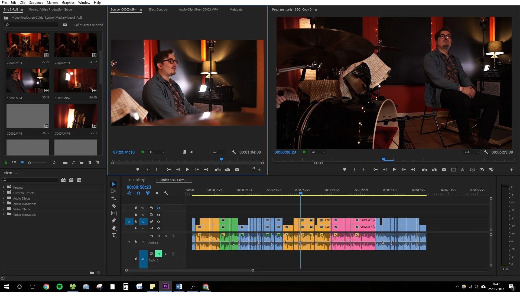520x292 pixels.
Task: Toggle V4 track output eye
Action: click(159, 208)
